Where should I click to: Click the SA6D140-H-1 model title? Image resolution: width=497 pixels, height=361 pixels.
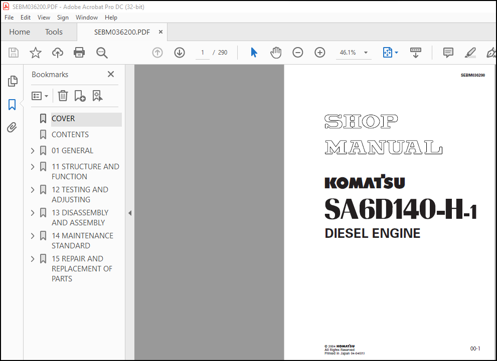pyautogui.click(x=401, y=208)
